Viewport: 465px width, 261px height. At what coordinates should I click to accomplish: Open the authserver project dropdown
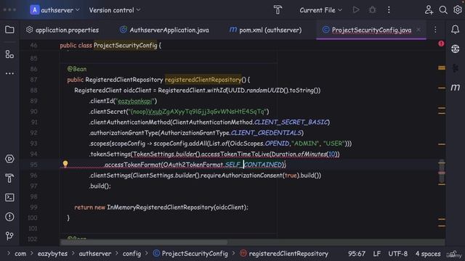pos(55,10)
